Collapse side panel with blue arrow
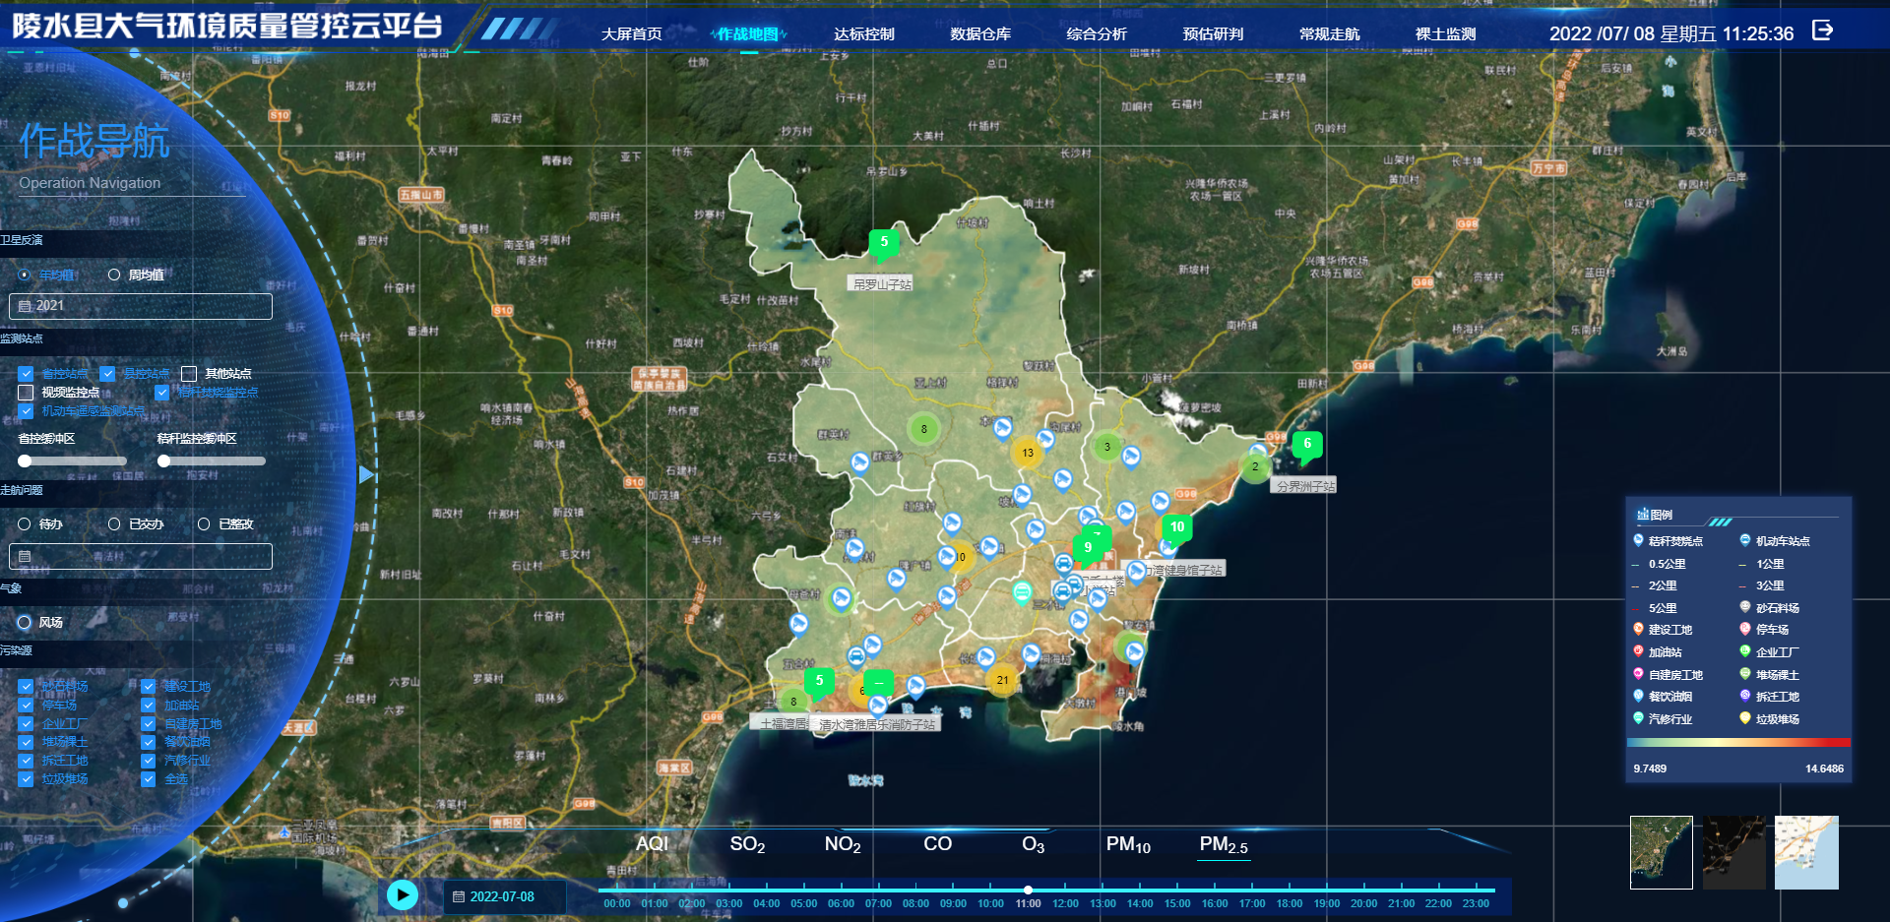The image size is (1890, 922). 366,474
